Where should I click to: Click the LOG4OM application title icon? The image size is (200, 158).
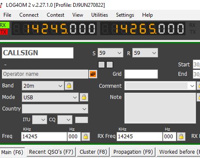(x=1, y=5)
